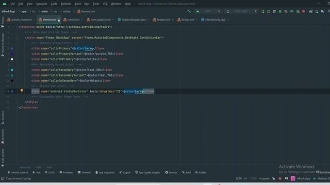Open the Logcat tool window

pyautogui.click(x=125, y=173)
